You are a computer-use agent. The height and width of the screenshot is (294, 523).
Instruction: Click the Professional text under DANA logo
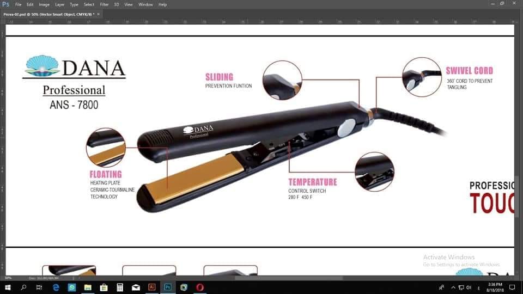coord(74,90)
